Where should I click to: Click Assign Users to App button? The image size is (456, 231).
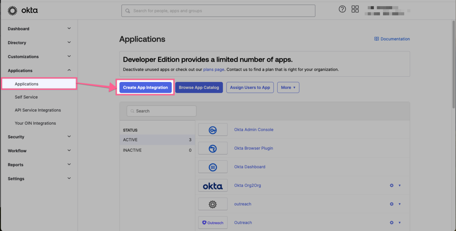tap(250, 87)
